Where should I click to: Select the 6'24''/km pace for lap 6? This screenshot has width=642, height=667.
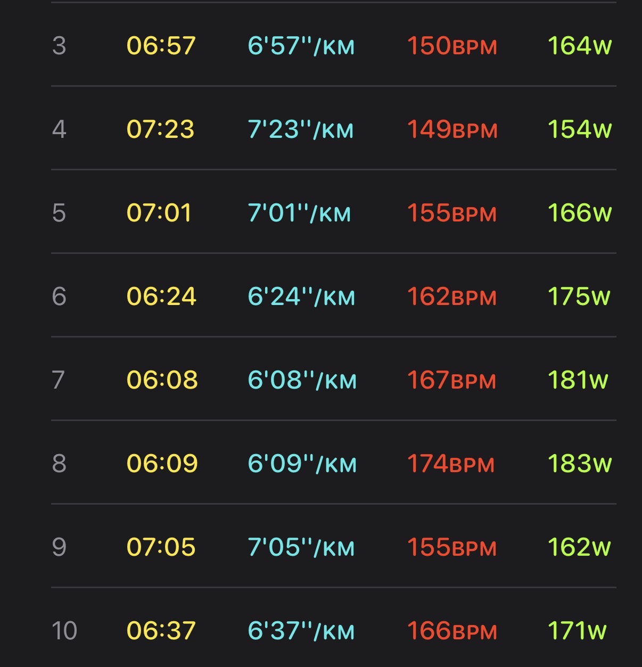click(301, 297)
